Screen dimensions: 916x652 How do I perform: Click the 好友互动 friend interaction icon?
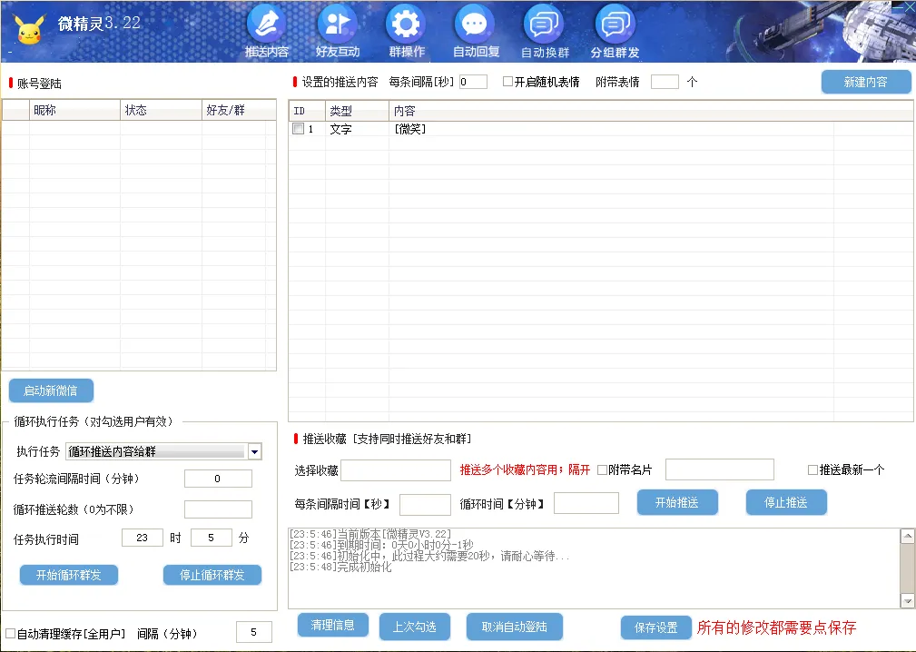tap(337, 25)
